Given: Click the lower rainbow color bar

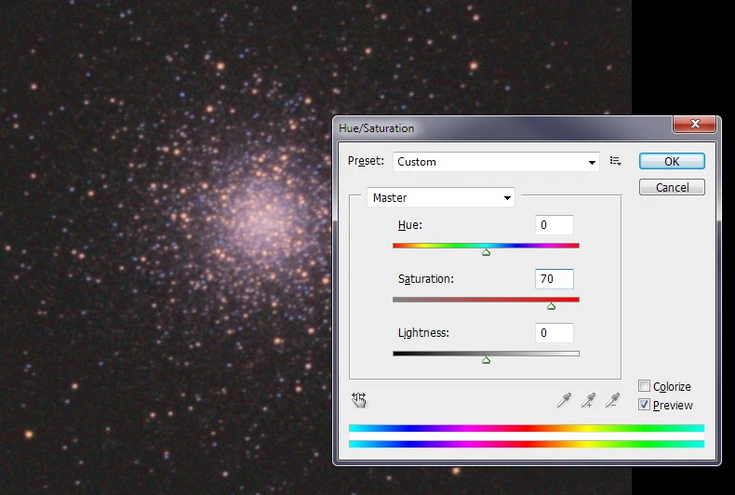Looking at the screenshot, I should click(x=526, y=444).
